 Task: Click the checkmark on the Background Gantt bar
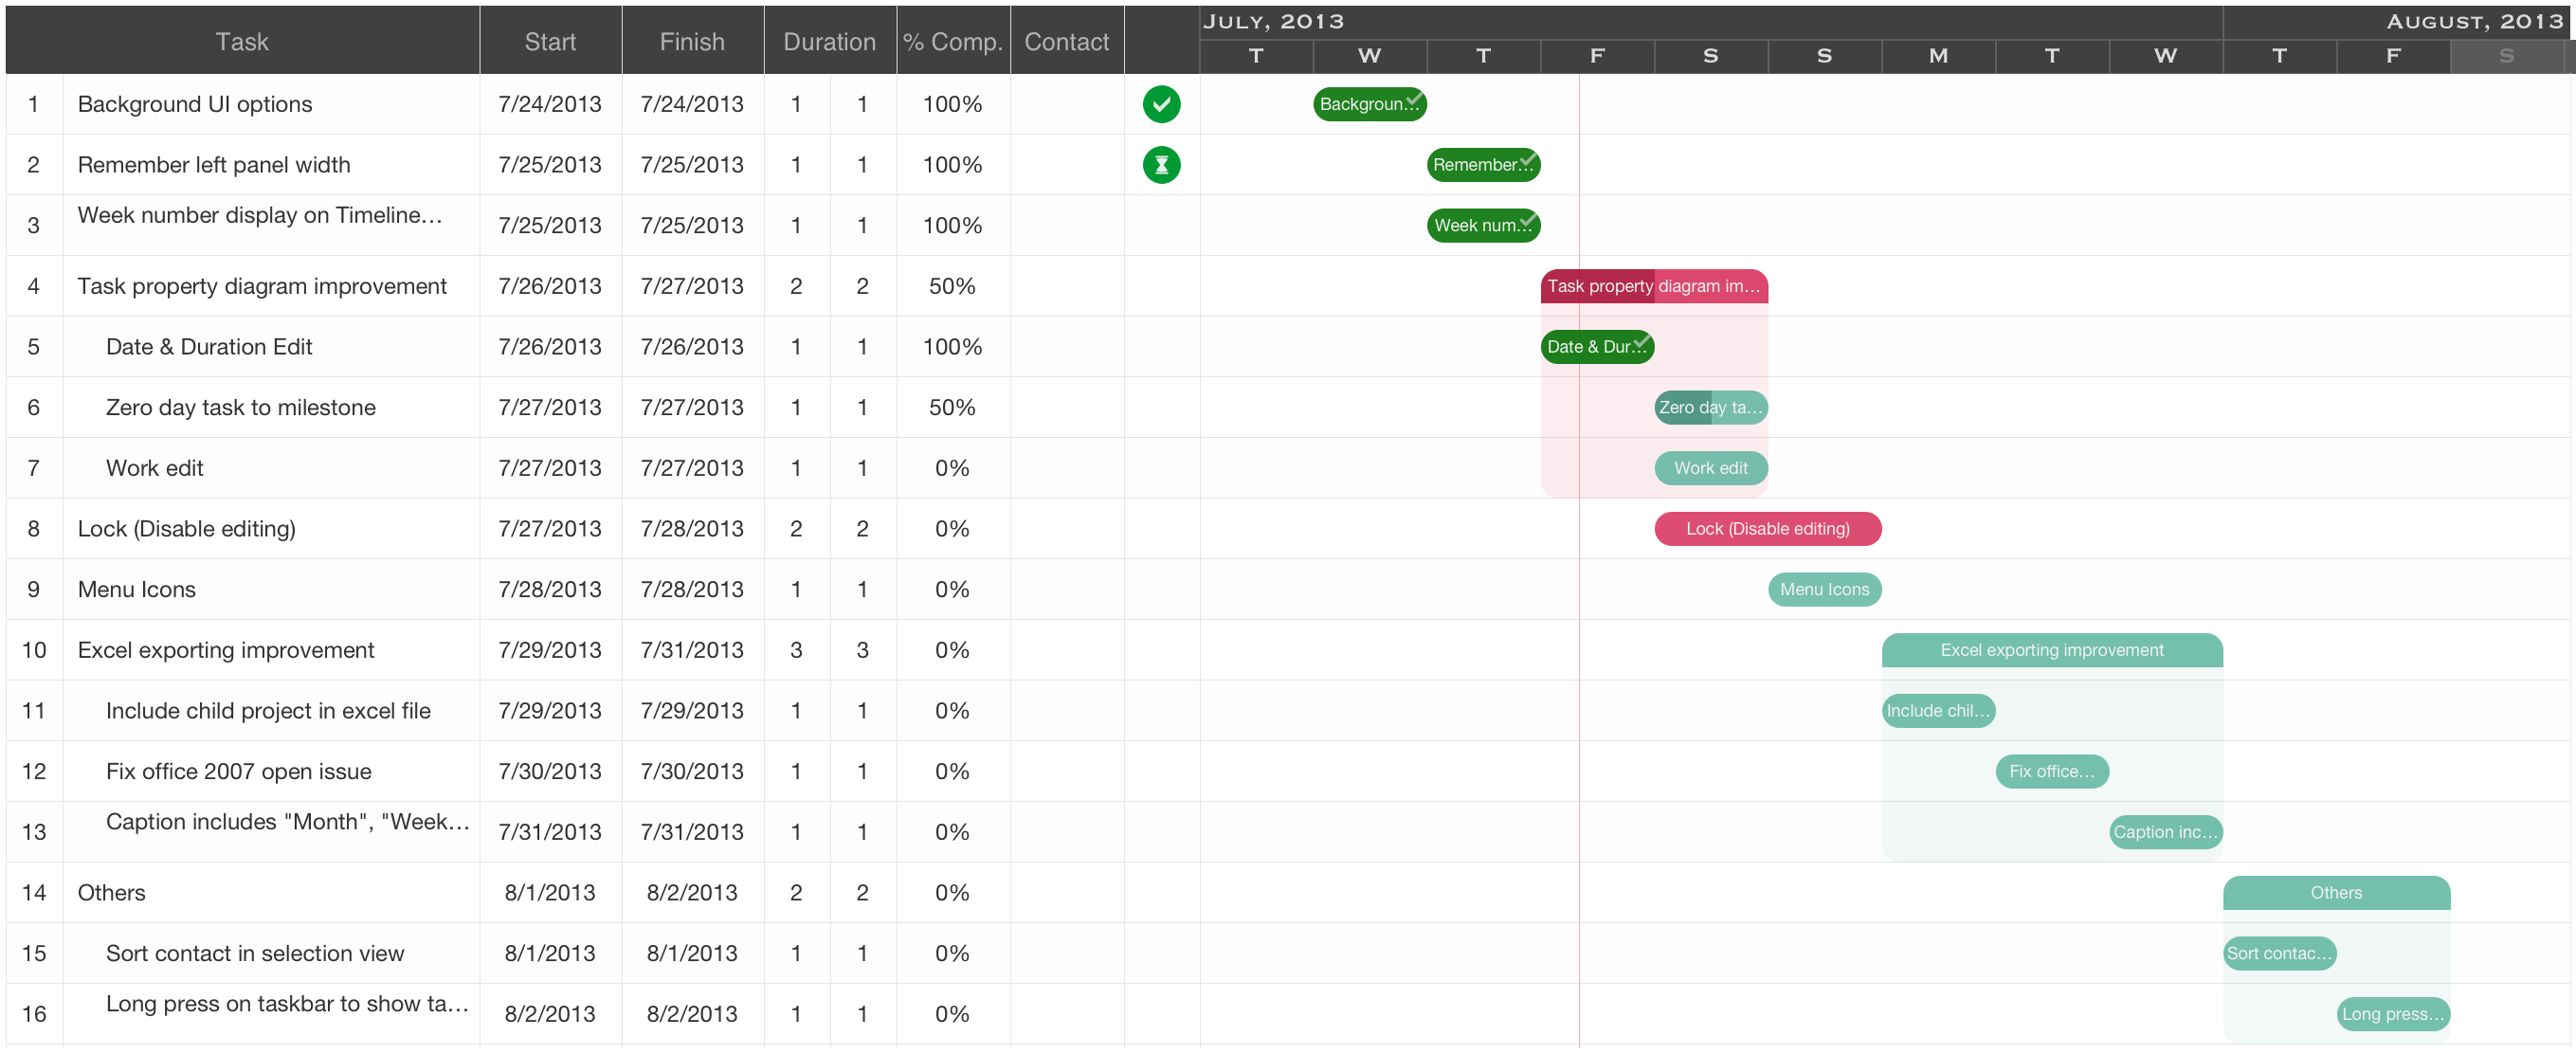pos(1413,99)
